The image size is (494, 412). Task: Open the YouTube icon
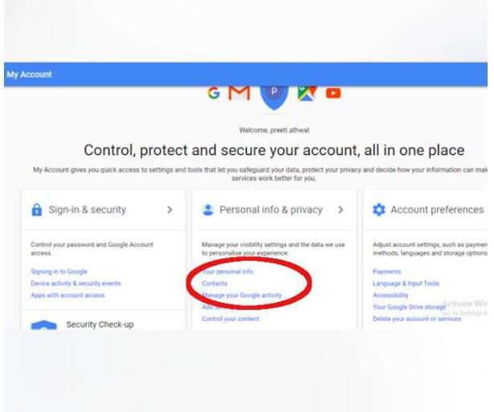pyautogui.click(x=333, y=93)
